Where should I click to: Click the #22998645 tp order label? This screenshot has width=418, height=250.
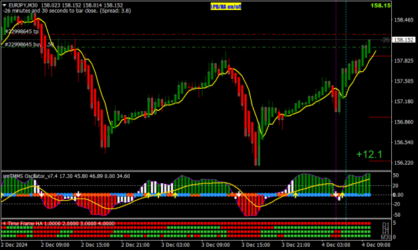point(22,31)
